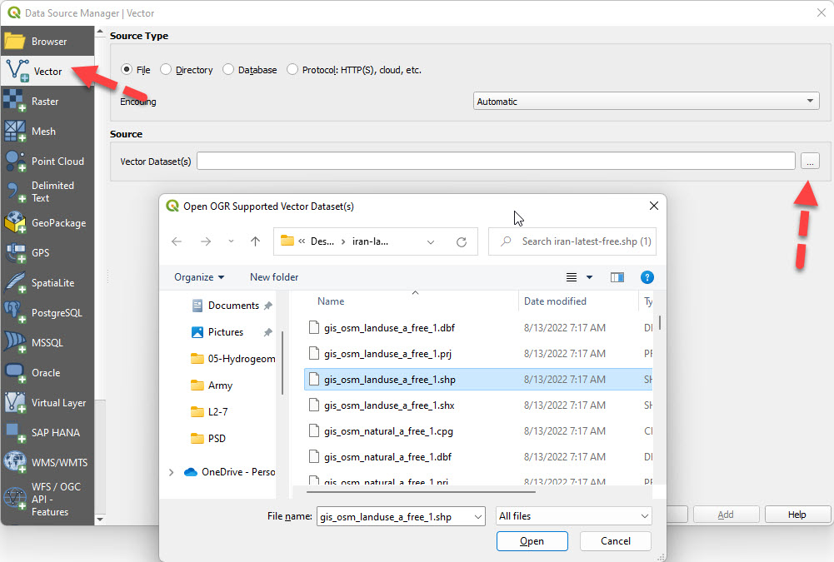Open the Encoding Automatic dropdown

pos(646,102)
